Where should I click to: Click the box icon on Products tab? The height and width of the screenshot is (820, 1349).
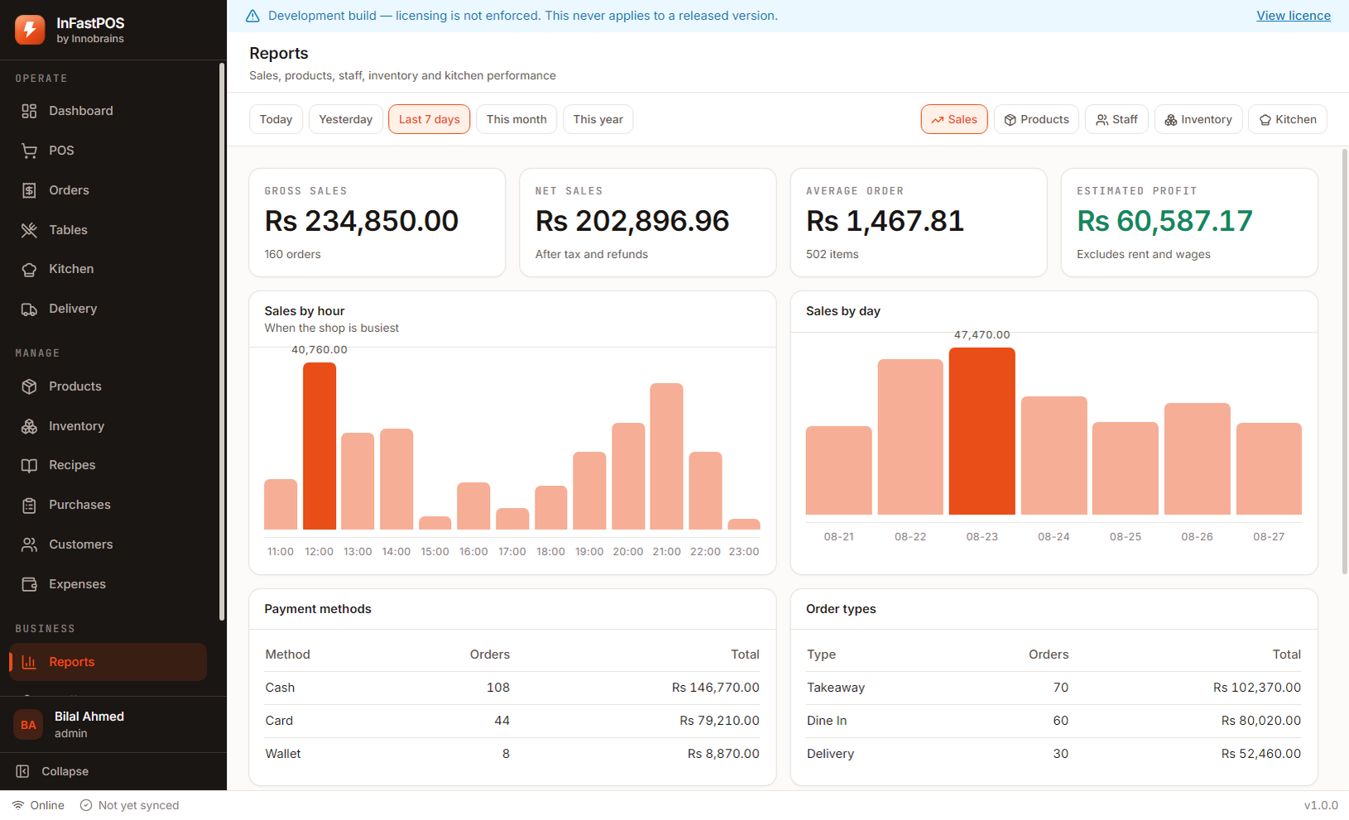pyautogui.click(x=1010, y=120)
